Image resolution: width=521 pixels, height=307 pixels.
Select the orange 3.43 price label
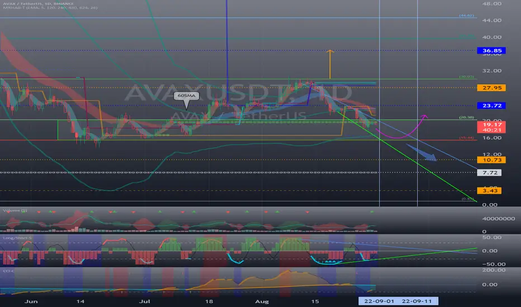pyautogui.click(x=490, y=190)
